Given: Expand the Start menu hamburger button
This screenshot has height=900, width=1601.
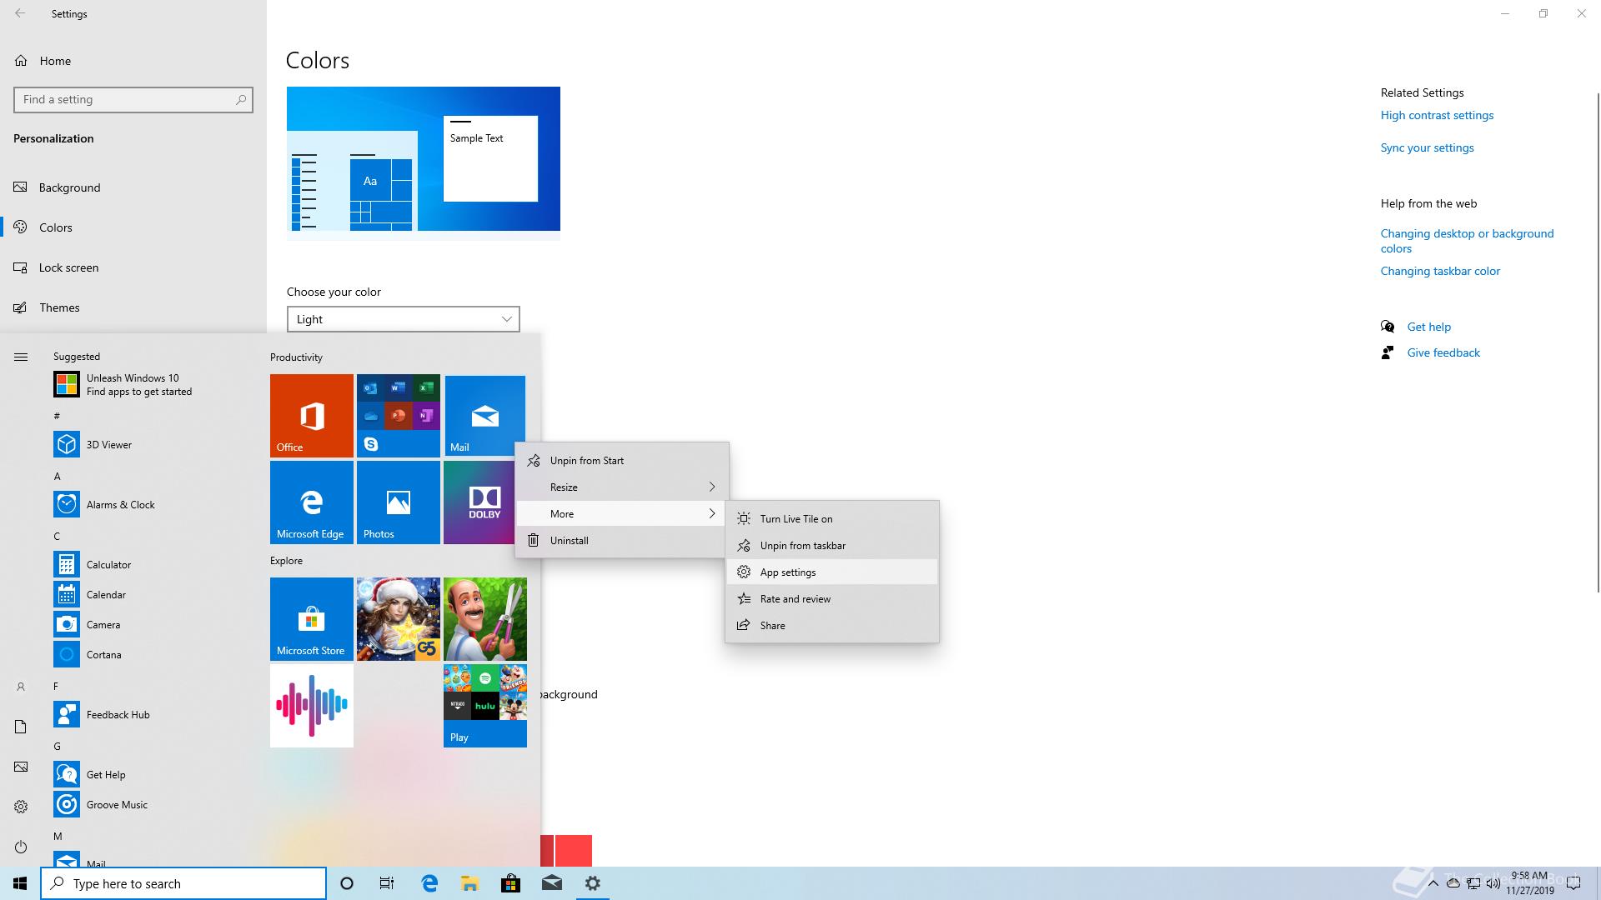Looking at the screenshot, I should 21,357.
